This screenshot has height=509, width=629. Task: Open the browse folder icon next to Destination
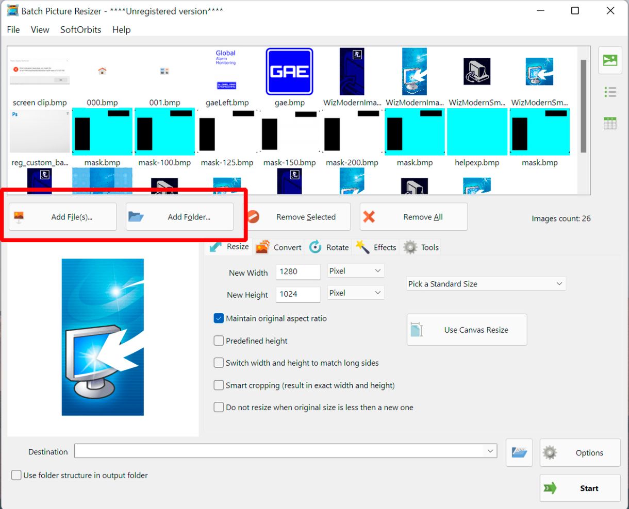point(519,452)
